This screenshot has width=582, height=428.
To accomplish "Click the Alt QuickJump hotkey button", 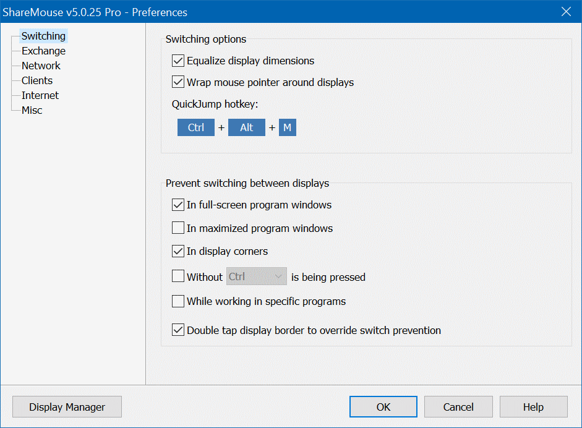I will click(246, 127).
